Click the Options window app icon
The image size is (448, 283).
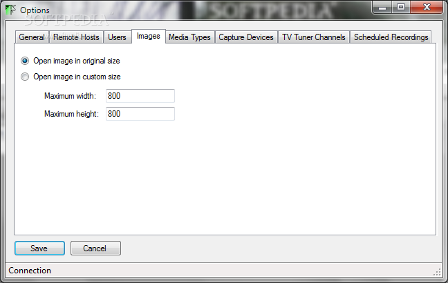[x=10, y=10]
